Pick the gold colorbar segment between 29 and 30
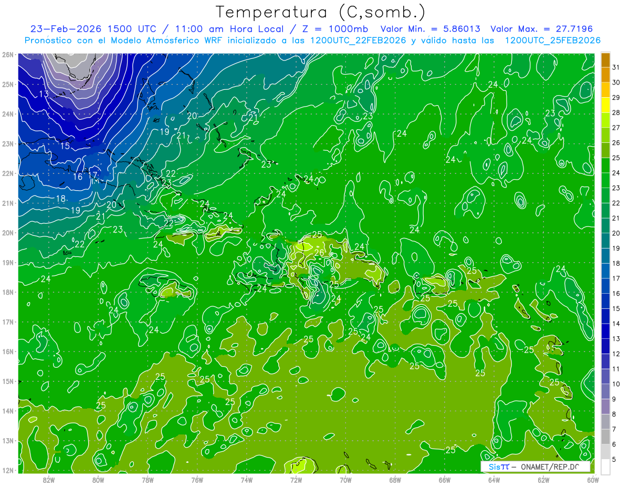The height and width of the screenshot is (487, 630). pyautogui.click(x=605, y=90)
